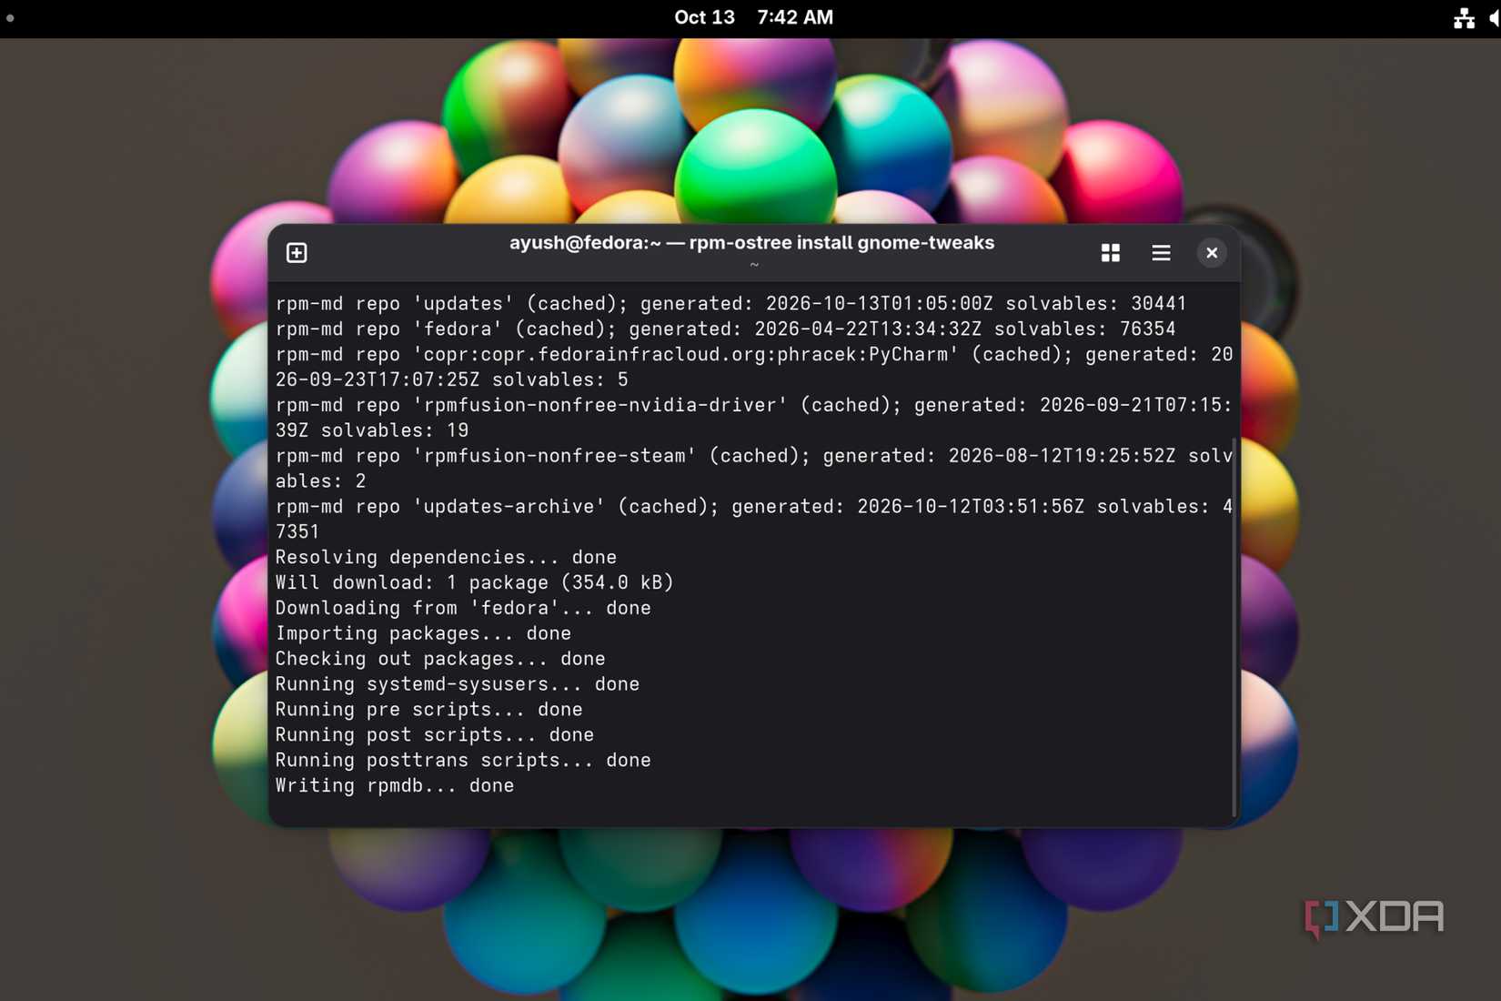Click the PyCharm copr repo line
1501x1001 pixels.
click(x=754, y=367)
